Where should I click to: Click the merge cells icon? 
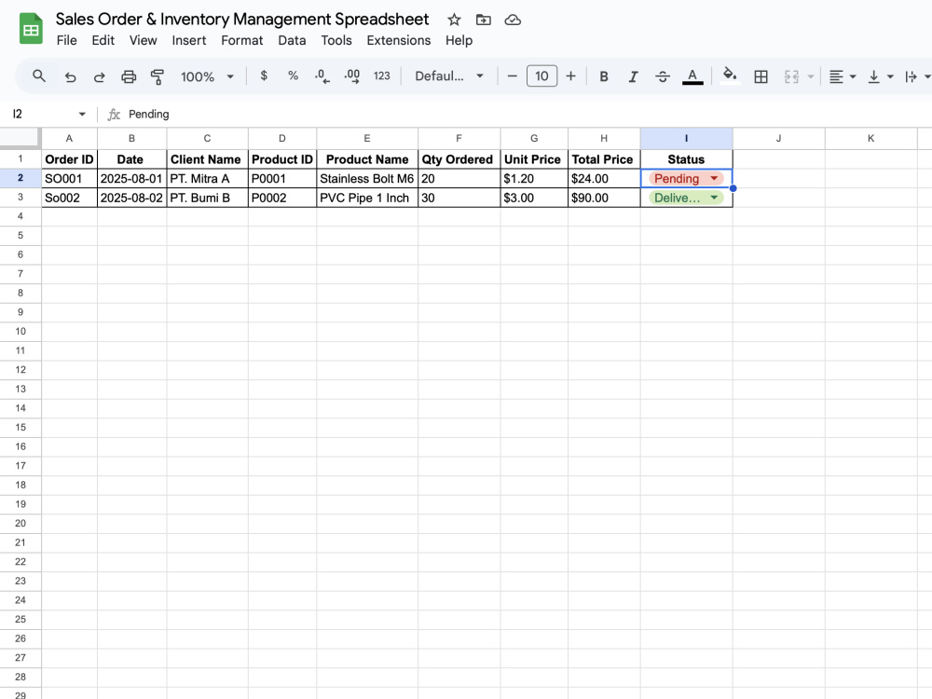tap(791, 76)
